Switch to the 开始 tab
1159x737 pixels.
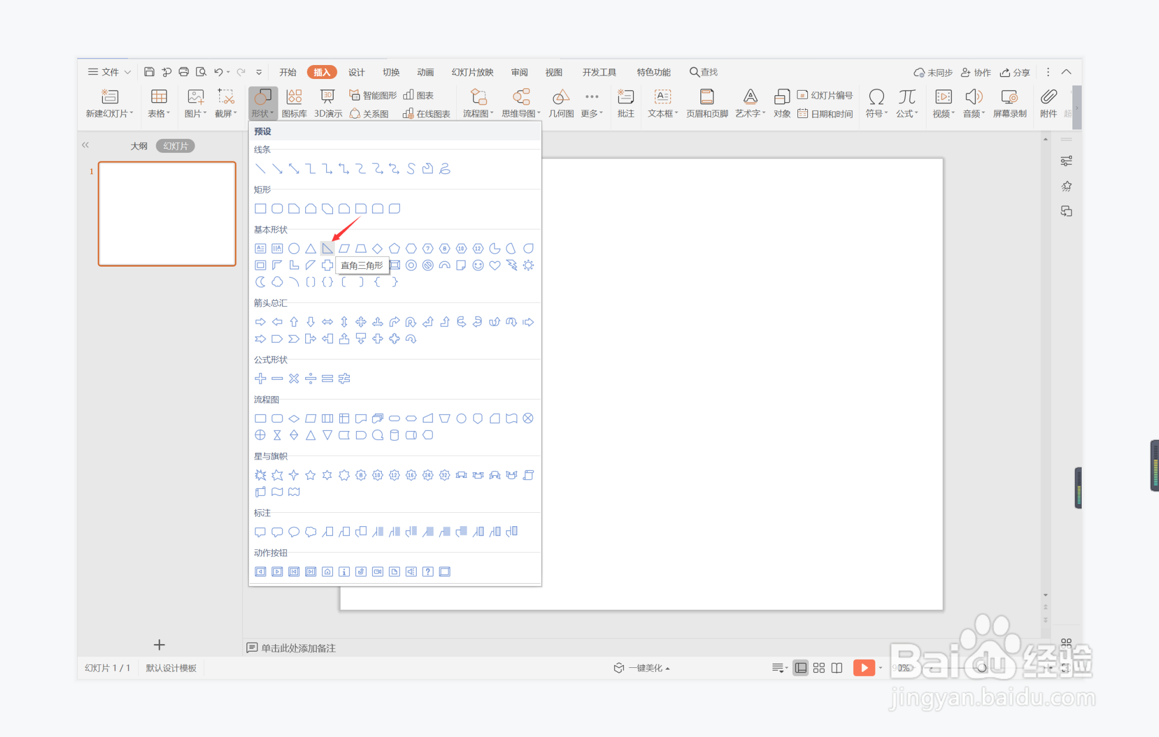click(288, 72)
